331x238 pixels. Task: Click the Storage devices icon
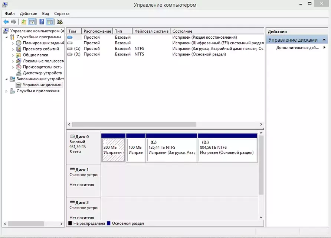(x=13, y=79)
